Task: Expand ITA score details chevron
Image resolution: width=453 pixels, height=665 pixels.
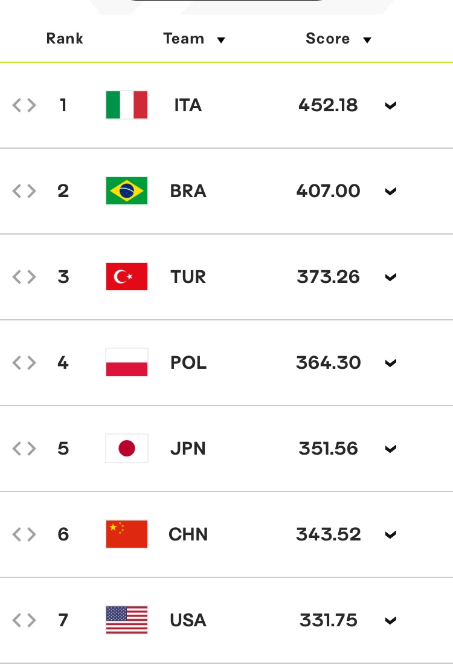Action: pos(391,106)
